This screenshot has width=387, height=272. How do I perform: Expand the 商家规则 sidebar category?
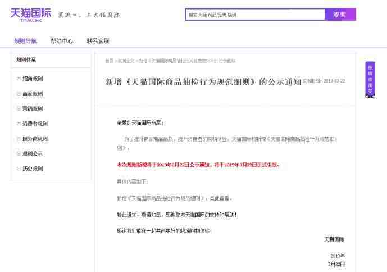pos(30,94)
